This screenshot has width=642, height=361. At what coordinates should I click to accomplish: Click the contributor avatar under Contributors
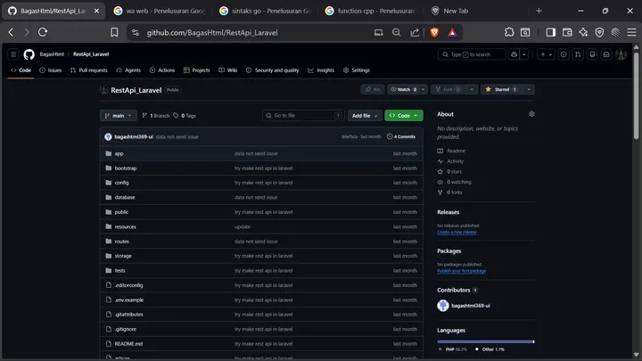(443, 306)
